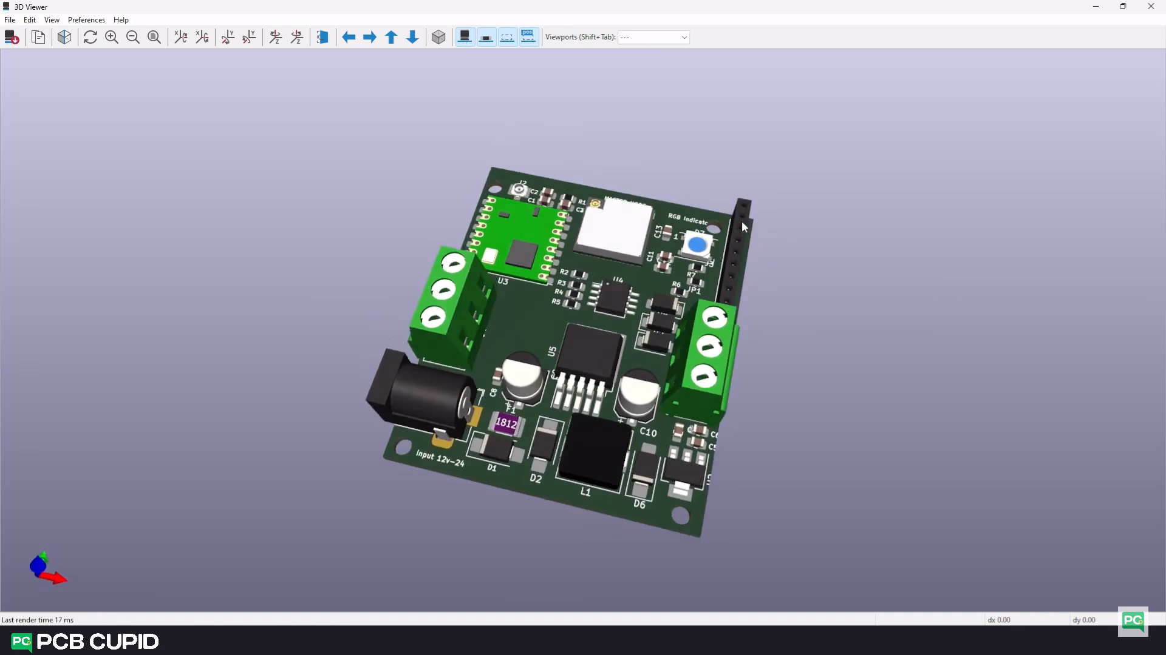The height and width of the screenshot is (655, 1166).
Task: Rotate Y counterclockwise
Action: 250,38
